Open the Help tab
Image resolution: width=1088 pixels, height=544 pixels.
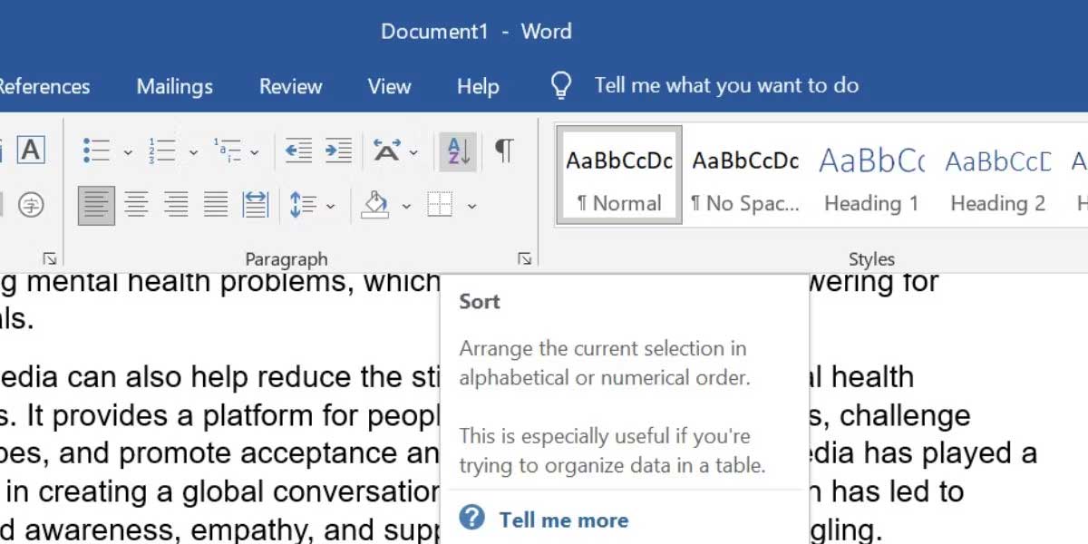pyautogui.click(x=478, y=87)
